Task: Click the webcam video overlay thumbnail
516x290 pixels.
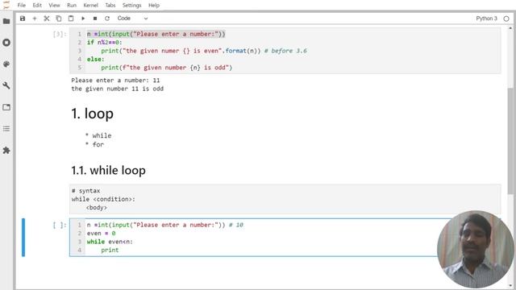Action: 476,249
